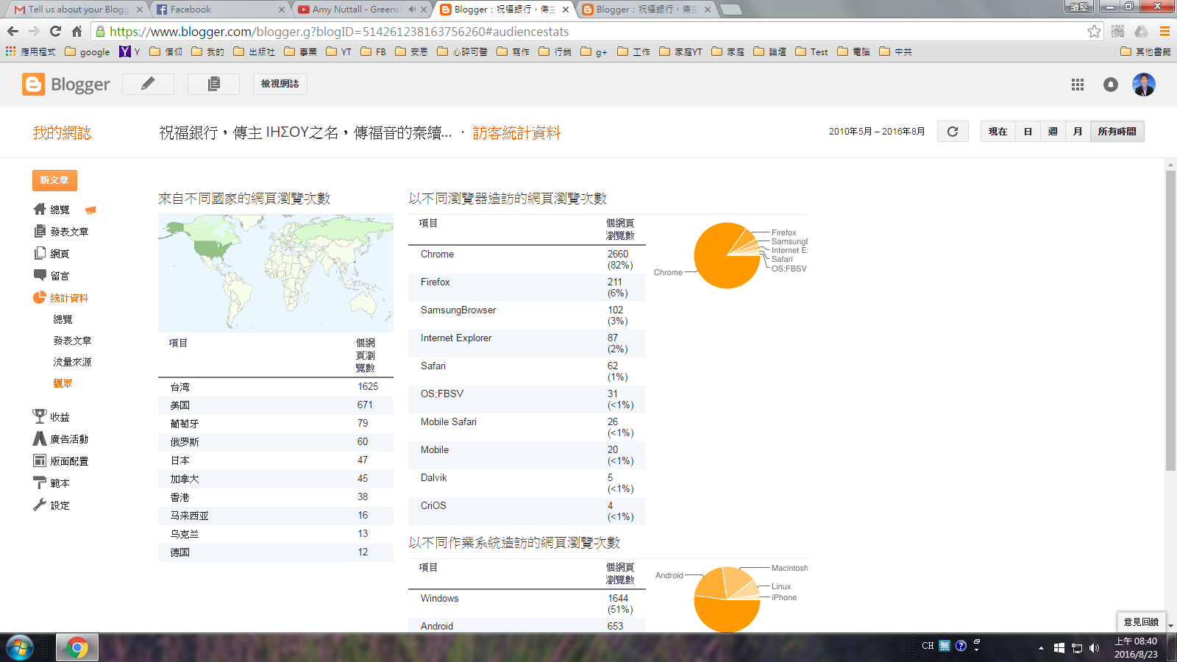Screen dimensions: 1177x662
Task: Open the 應用程式 apps shortcut
Action: pos(30,51)
